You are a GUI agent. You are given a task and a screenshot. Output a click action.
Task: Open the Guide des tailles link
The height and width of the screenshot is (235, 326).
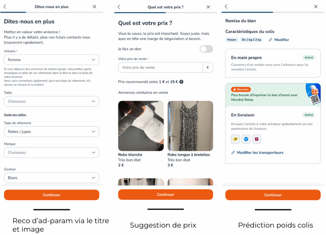pos(14,115)
